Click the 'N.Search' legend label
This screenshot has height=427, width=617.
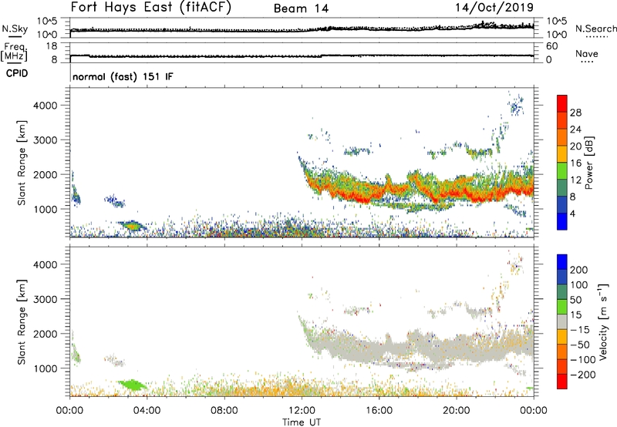(595, 29)
